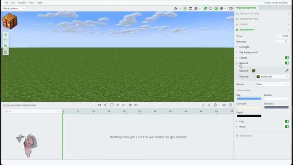Expand the Library section

pos(262,24)
